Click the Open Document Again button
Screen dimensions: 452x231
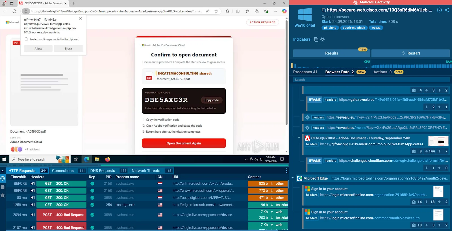tap(184, 143)
